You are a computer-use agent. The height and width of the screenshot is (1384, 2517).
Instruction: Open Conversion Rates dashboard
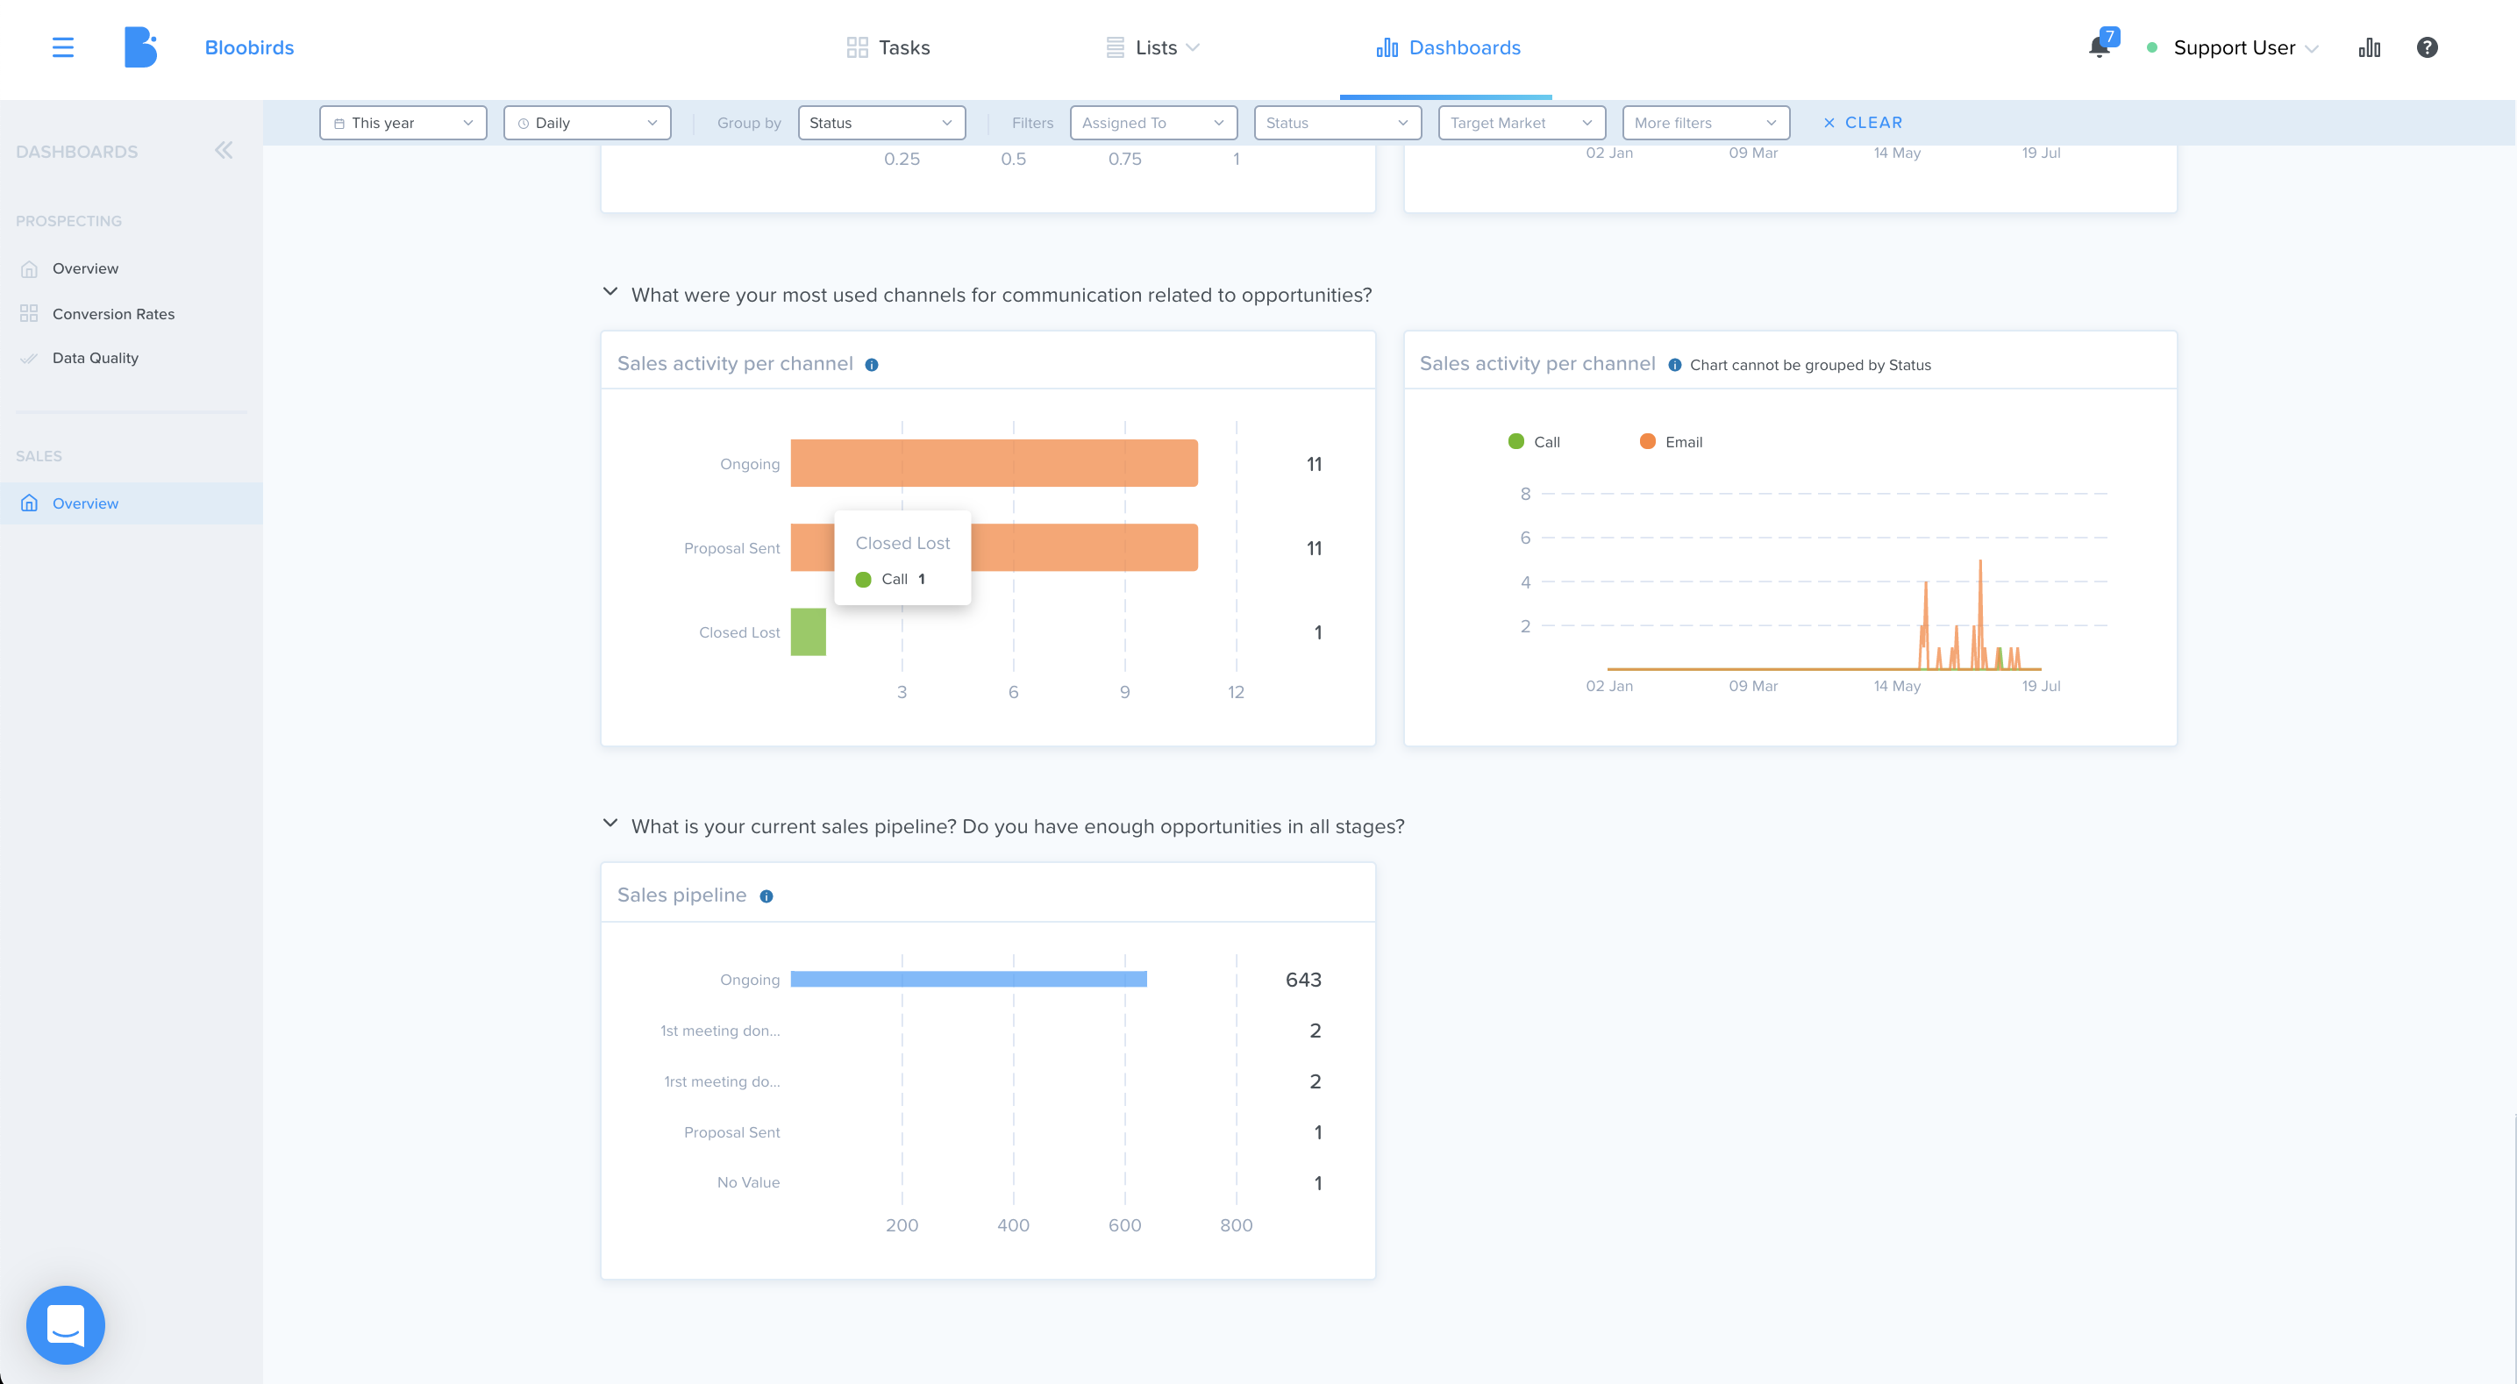point(113,314)
